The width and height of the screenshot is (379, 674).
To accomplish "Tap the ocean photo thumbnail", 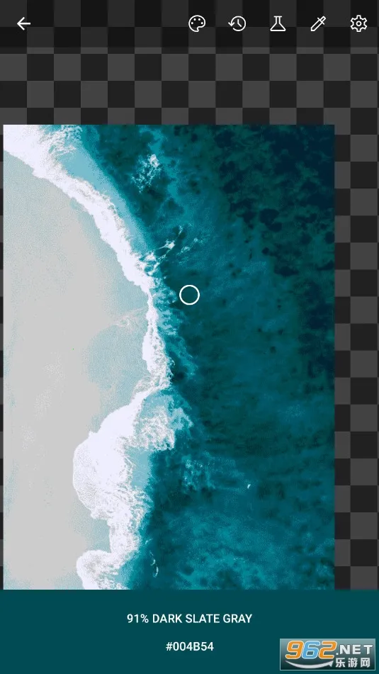I will (169, 356).
